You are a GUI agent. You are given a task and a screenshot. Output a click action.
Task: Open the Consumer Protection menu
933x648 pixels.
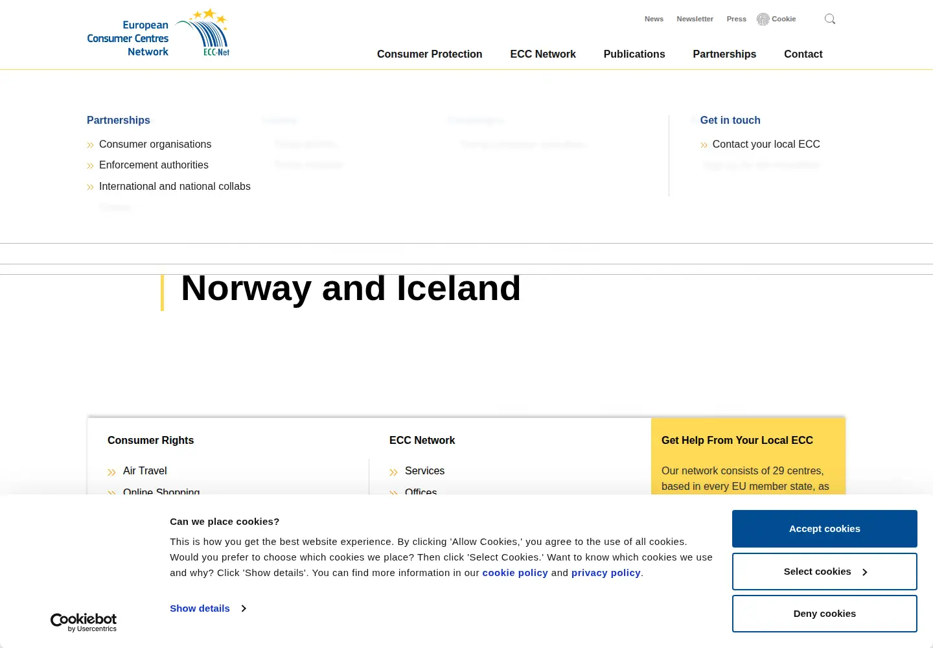(x=430, y=54)
